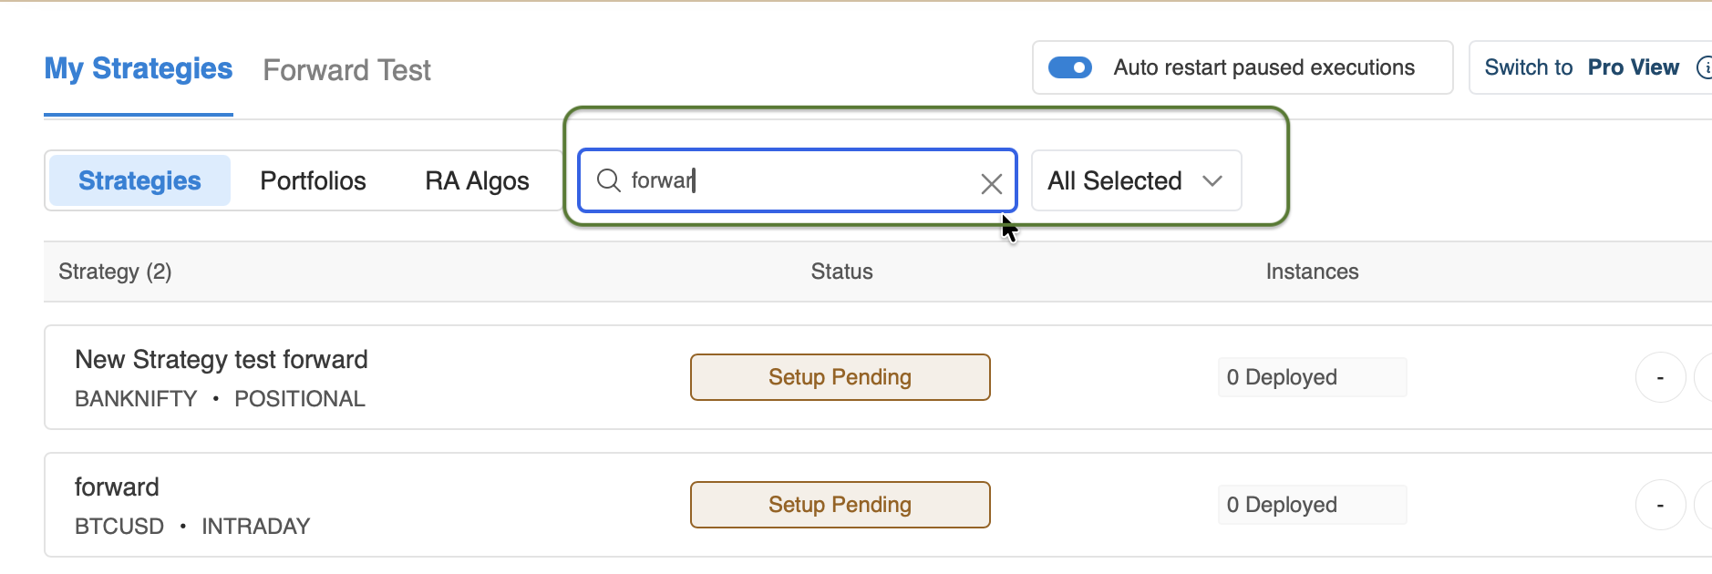1712x574 pixels.
Task: Select the My Strategies tab
Action: point(139,69)
